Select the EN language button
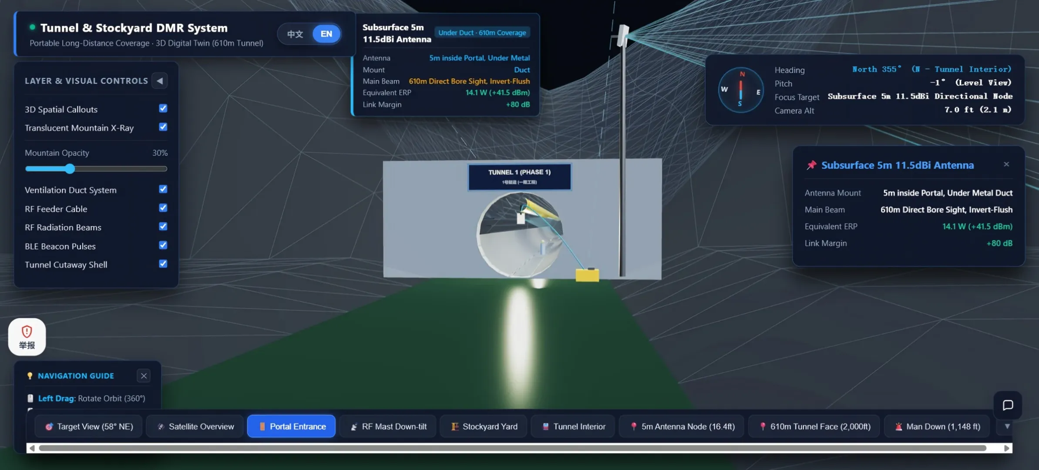Screen dimensions: 1039x470 [x=326, y=34]
